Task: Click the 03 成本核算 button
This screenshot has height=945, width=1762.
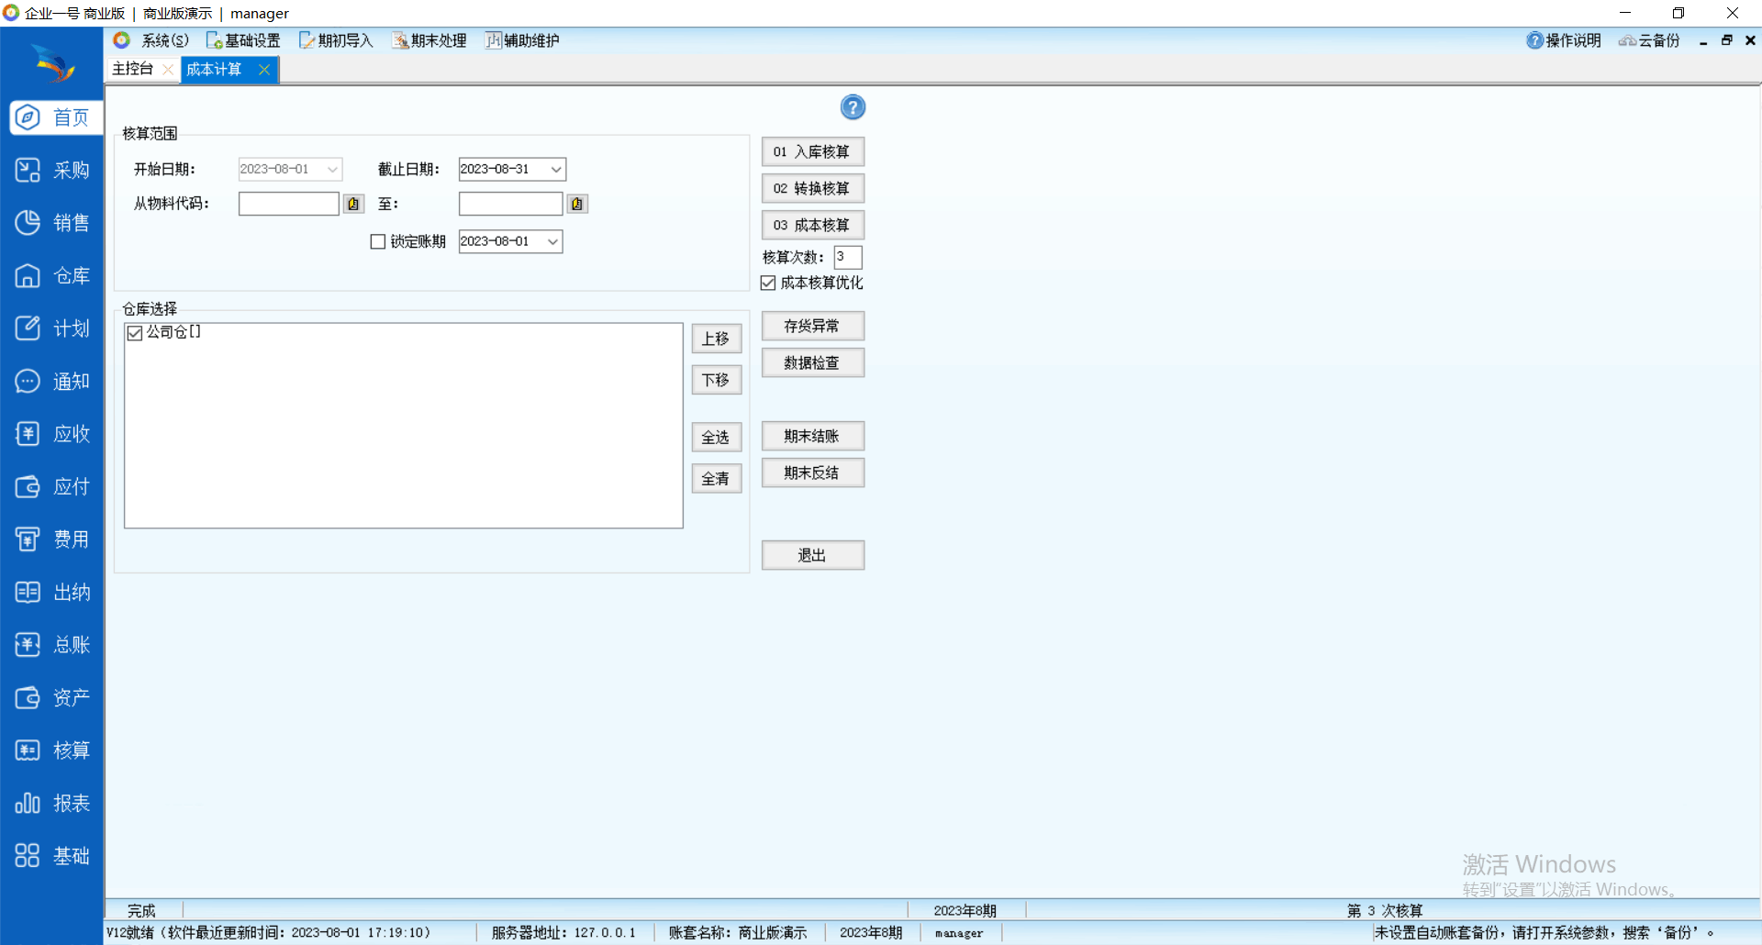Action: tap(812, 225)
